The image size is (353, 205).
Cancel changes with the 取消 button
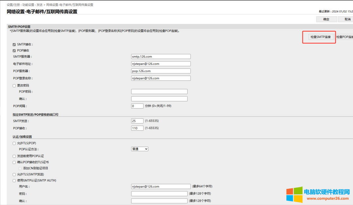345,19
